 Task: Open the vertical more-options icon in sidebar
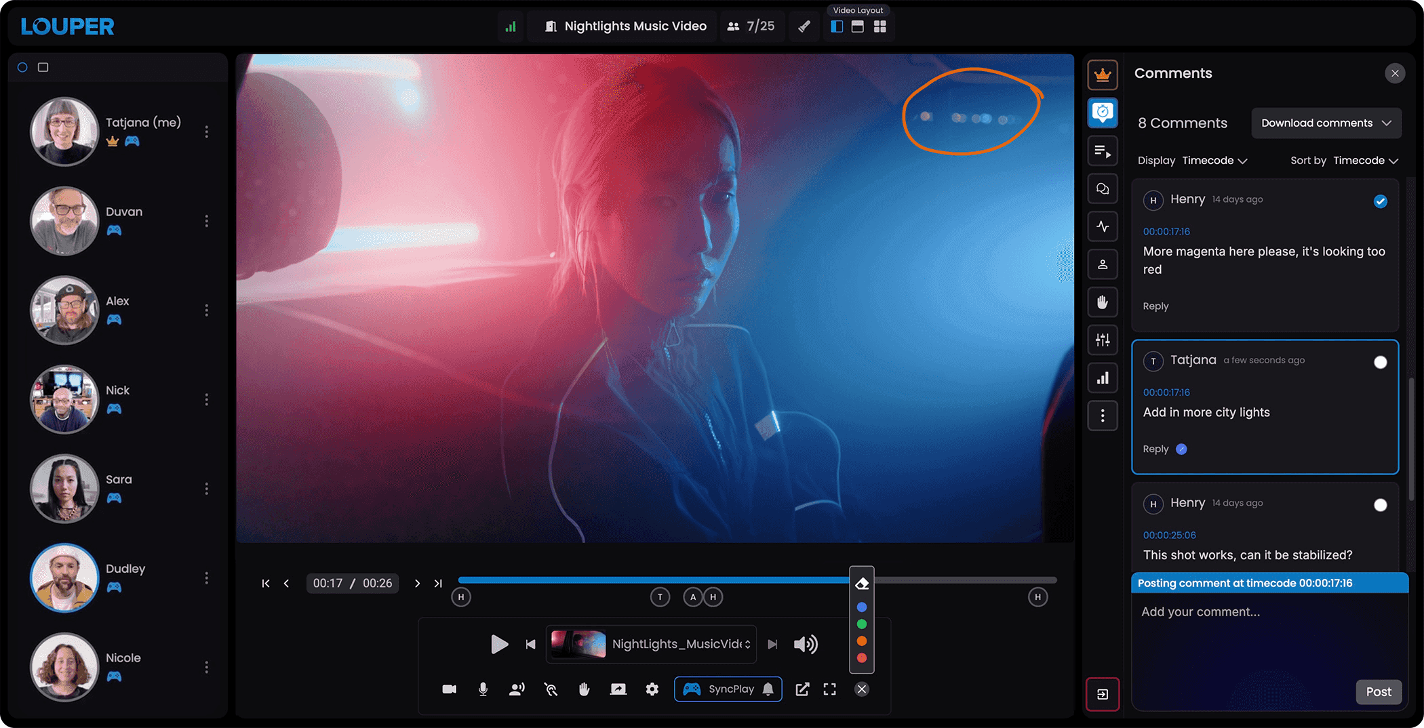(x=1103, y=416)
